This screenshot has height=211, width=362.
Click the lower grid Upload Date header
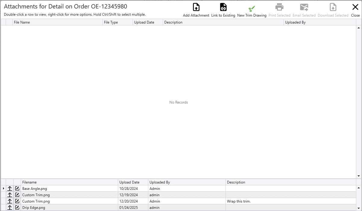click(133, 182)
